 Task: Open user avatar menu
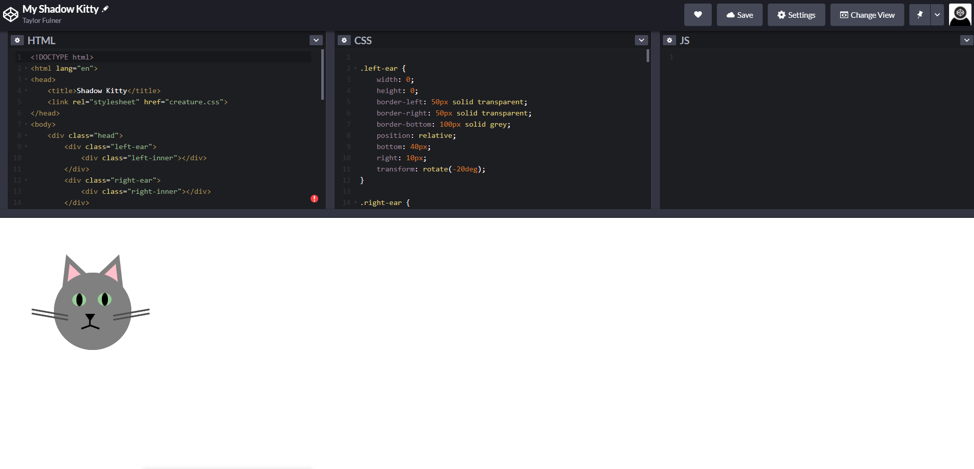point(960,15)
